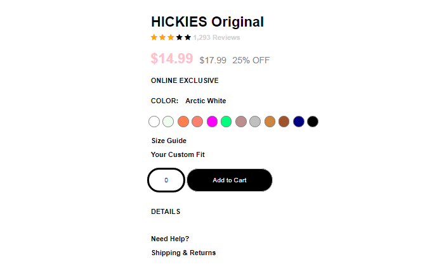
Task: Pick the navy blue color swatch
Action: 299,122
